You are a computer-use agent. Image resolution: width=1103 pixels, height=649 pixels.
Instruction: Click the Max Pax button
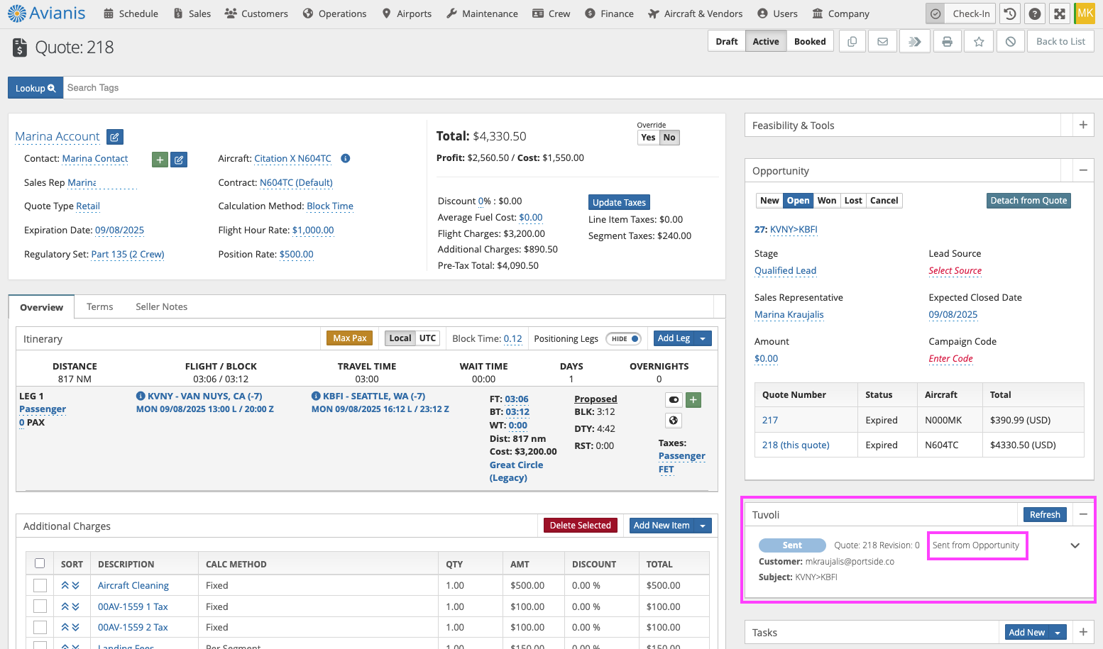point(350,338)
